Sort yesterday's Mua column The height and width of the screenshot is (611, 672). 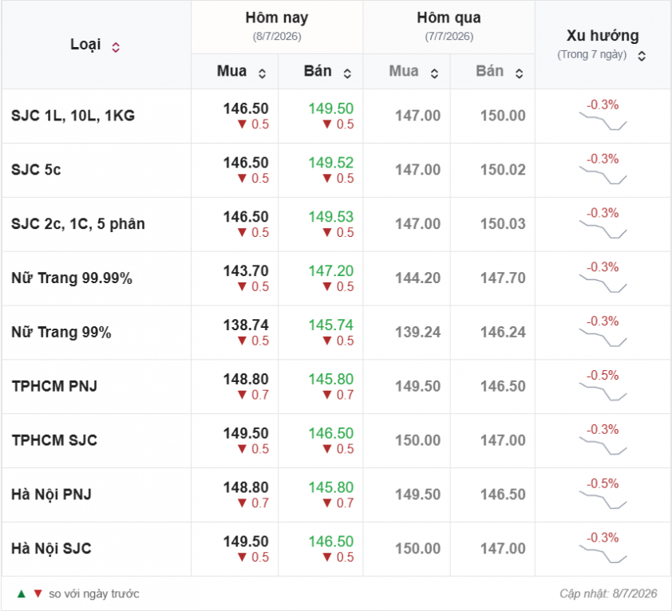coord(434,73)
